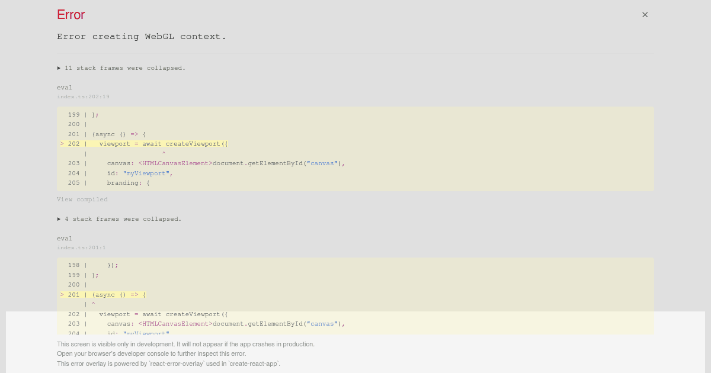Click the red "Error" heading
711x373 pixels.
tap(71, 14)
